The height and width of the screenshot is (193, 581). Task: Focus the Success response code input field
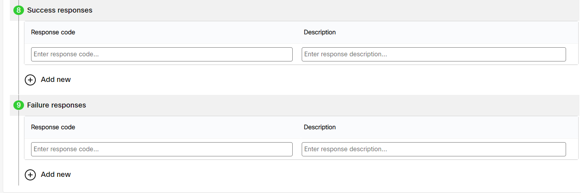coord(162,54)
